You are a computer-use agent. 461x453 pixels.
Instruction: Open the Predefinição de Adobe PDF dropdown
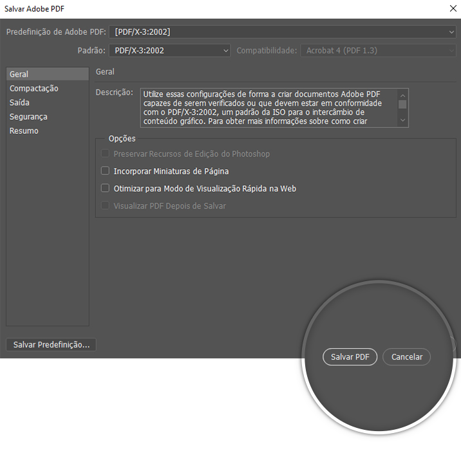pos(283,32)
